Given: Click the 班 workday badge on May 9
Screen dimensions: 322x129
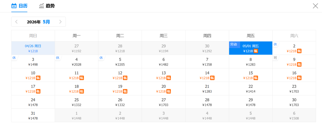Looking at the screenshot, I should 275,58.
